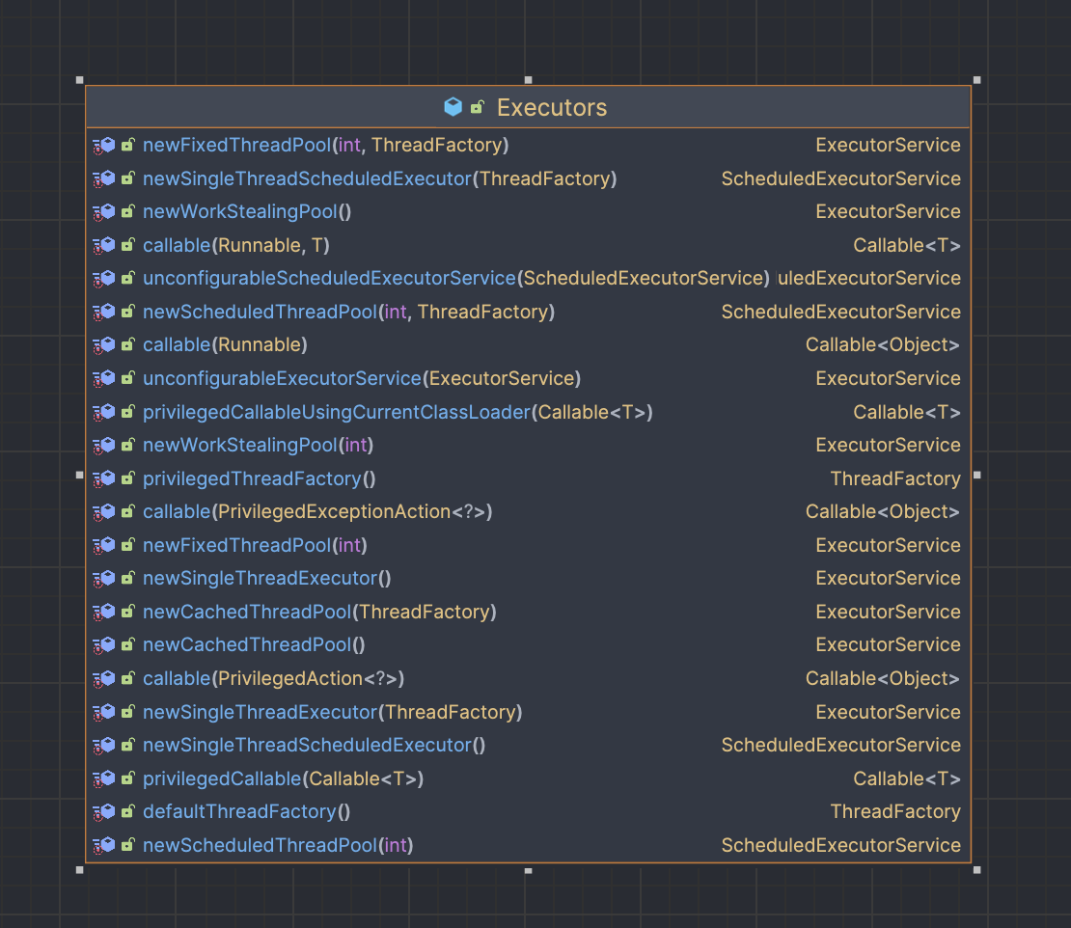Screen dimensions: 1071x928
Task: Click public visibility icon of defaultThreadFactory()
Action: coord(127,812)
